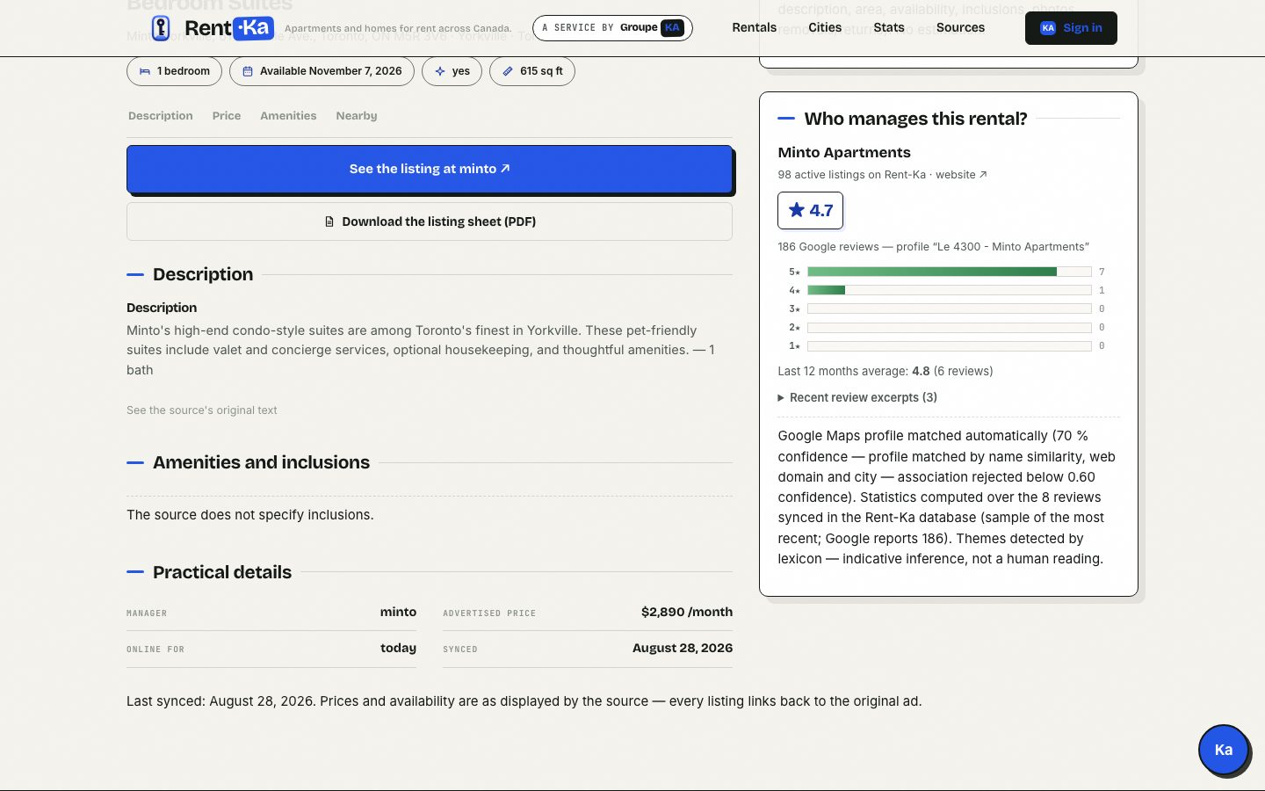The image size is (1265, 791).
Task: Click the header tagline about Canada rentals
Action: click(398, 28)
